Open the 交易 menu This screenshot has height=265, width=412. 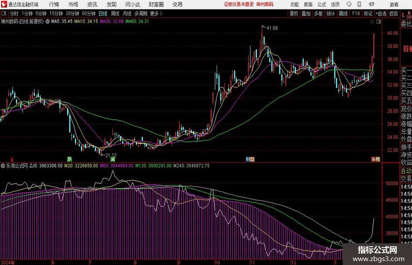point(177,4)
